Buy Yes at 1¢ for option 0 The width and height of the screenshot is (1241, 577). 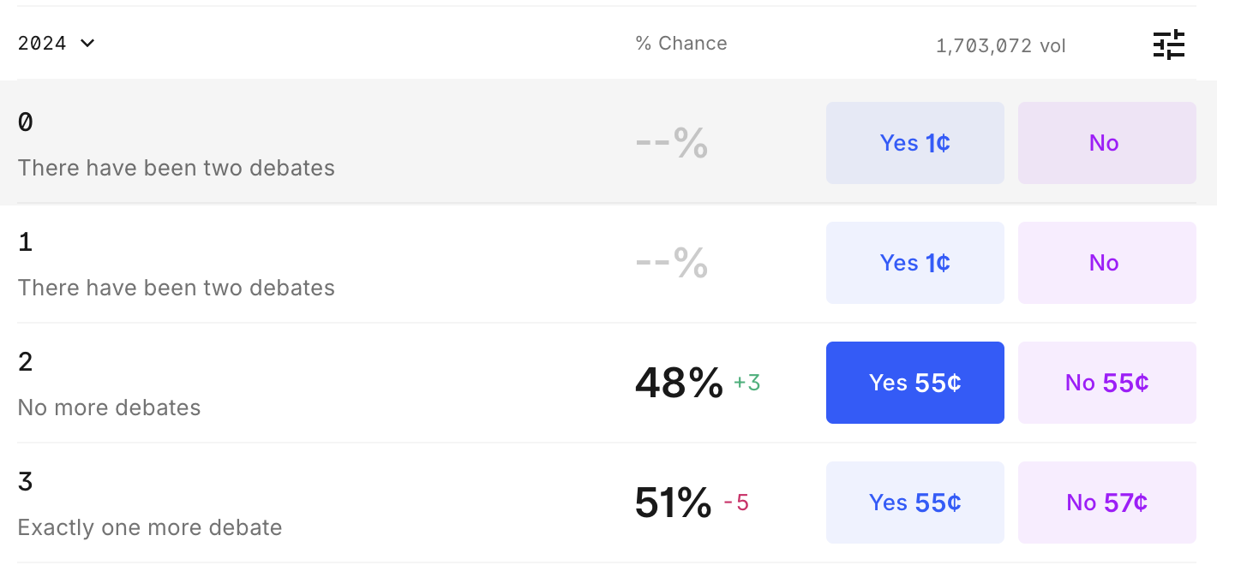click(914, 143)
